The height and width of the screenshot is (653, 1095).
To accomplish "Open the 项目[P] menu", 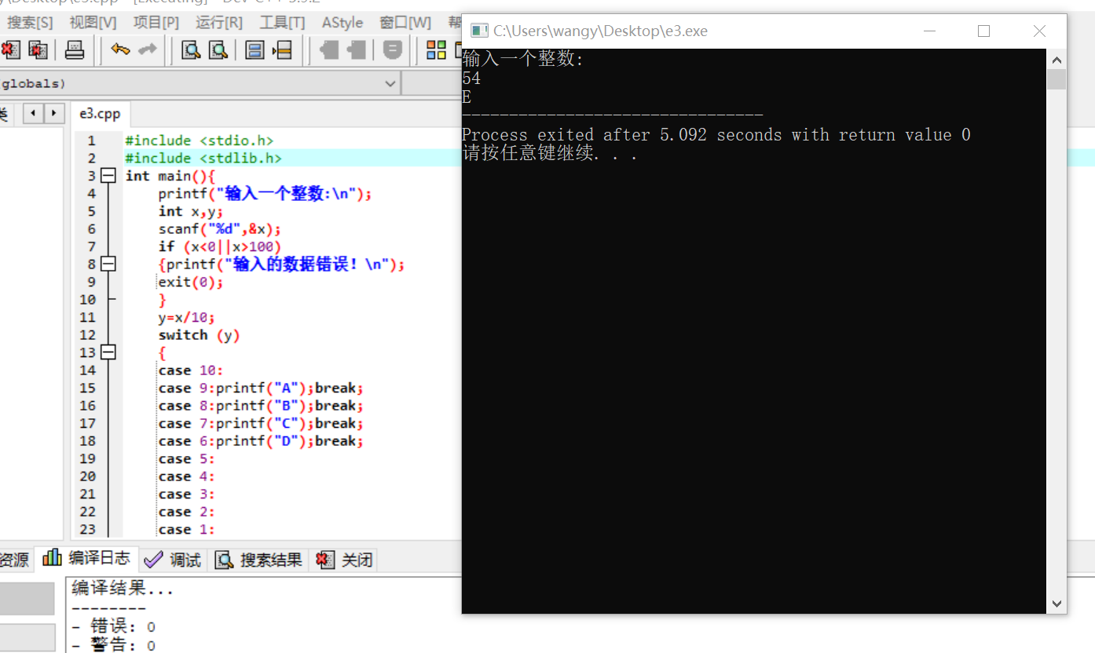I will [156, 23].
